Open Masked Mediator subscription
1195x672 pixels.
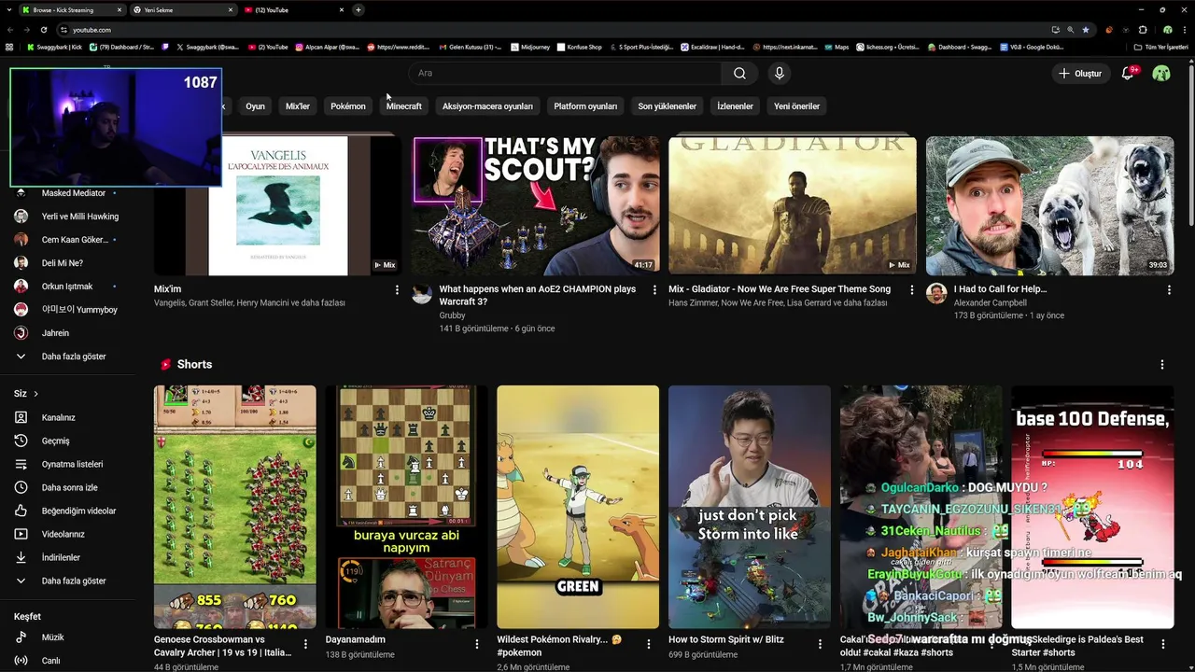(x=67, y=193)
